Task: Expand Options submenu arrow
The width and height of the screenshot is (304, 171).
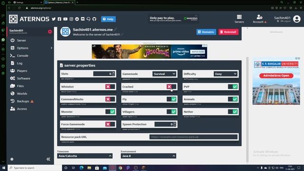Action: [51, 48]
